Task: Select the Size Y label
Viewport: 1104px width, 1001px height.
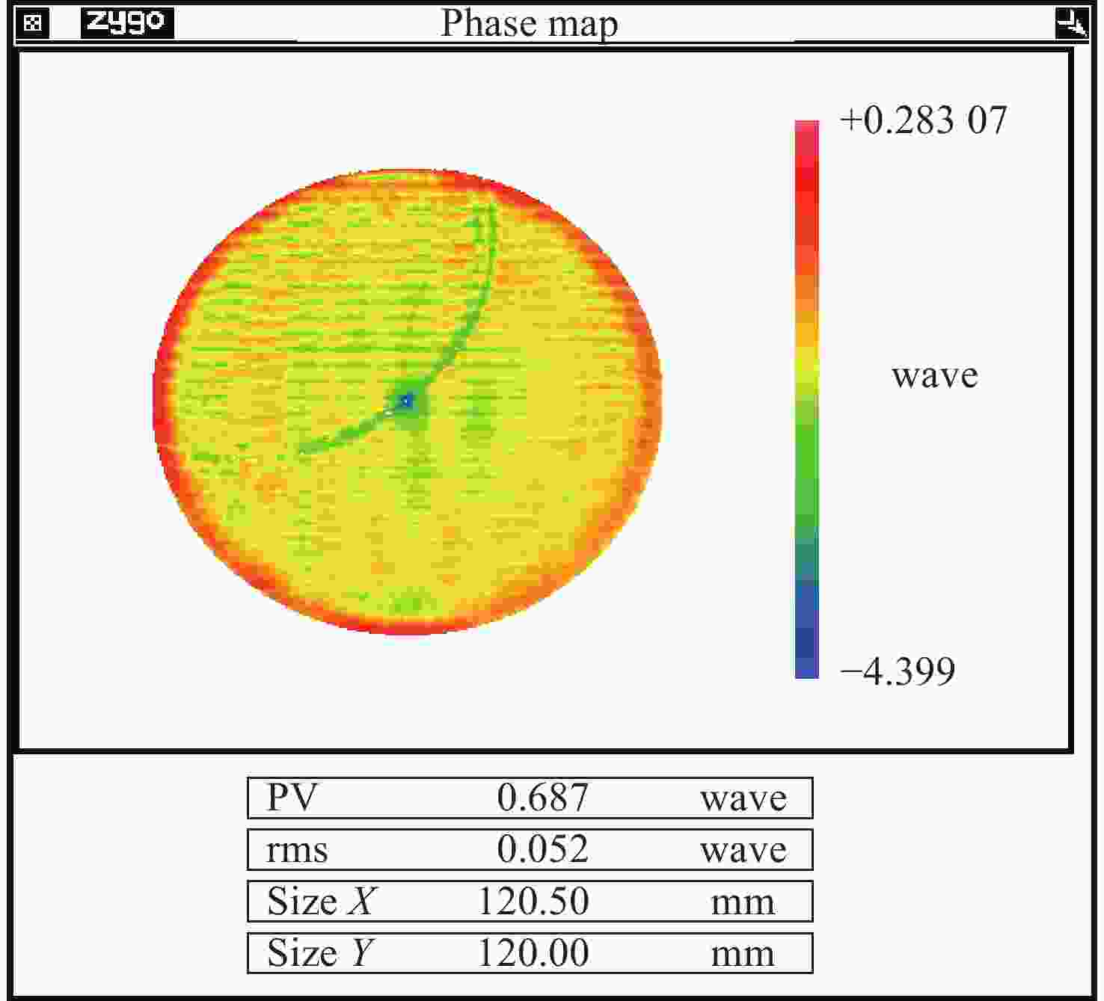Action: pos(320,953)
